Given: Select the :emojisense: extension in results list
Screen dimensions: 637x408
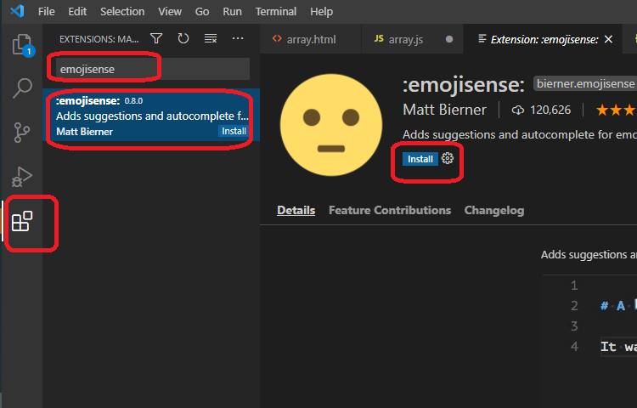Looking at the screenshot, I should click(151, 115).
